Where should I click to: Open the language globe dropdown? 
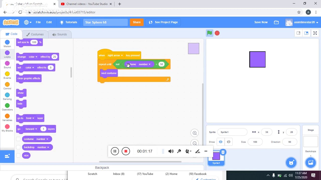(x=28, y=22)
